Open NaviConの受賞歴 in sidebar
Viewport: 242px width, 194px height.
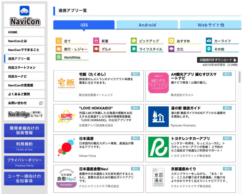[x=24, y=85]
